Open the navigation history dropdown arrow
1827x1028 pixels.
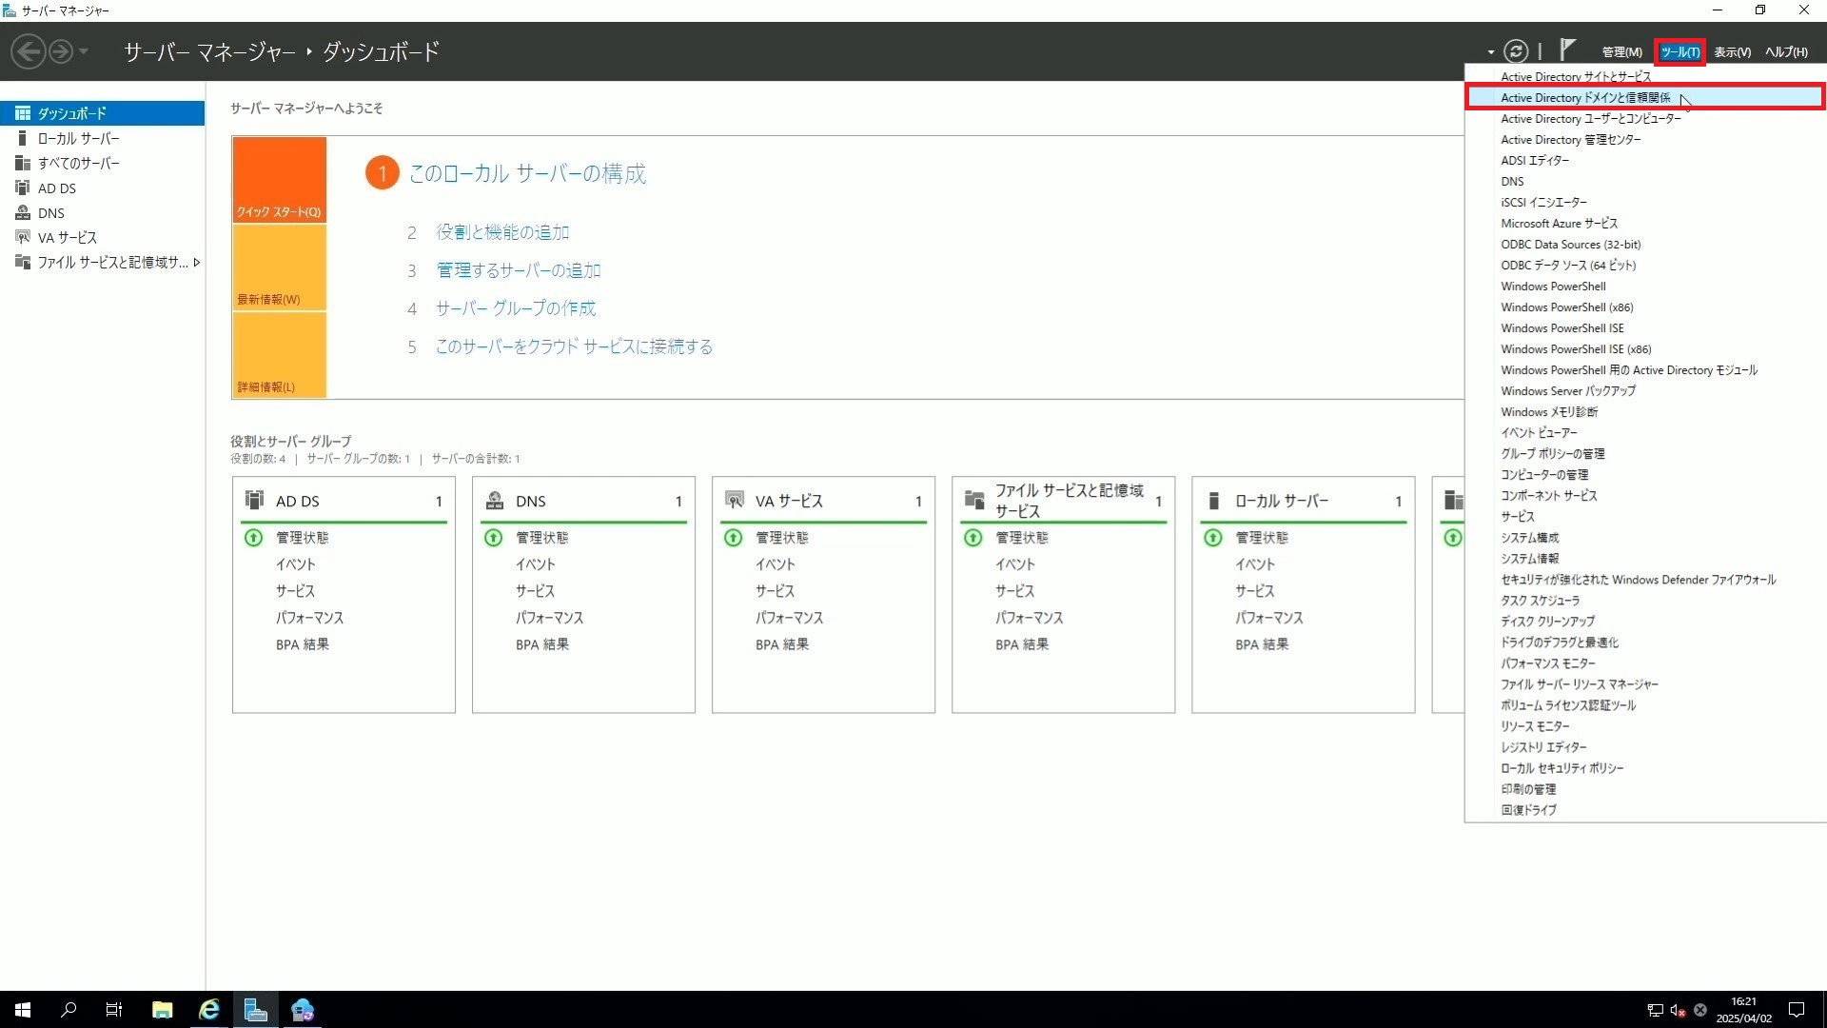(x=84, y=51)
